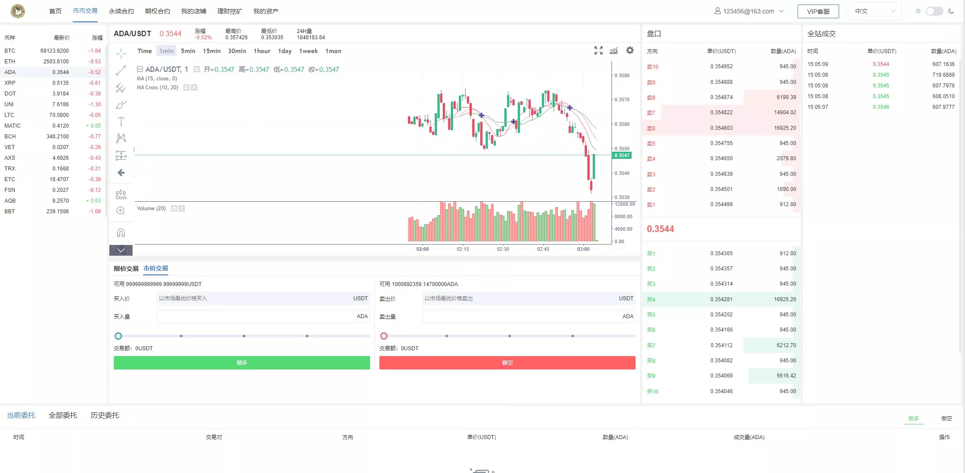965x473 pixels.
Task: Open the chart indicators icon
Action: (614, 51)
